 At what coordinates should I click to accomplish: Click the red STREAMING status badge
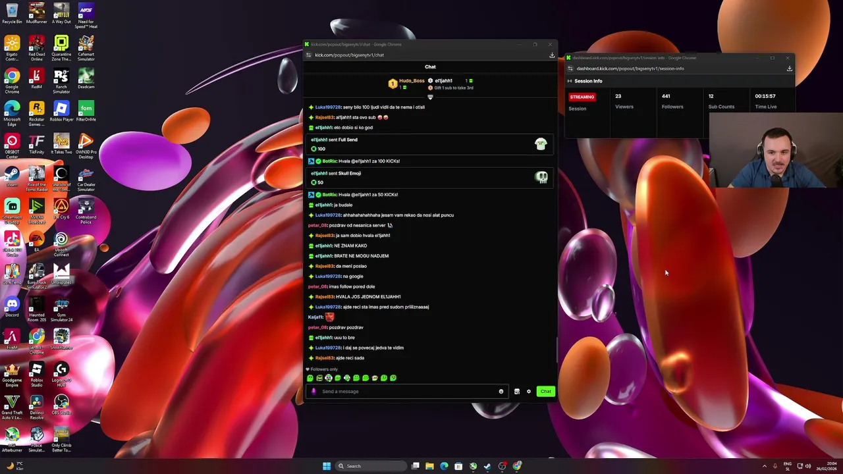582,97
